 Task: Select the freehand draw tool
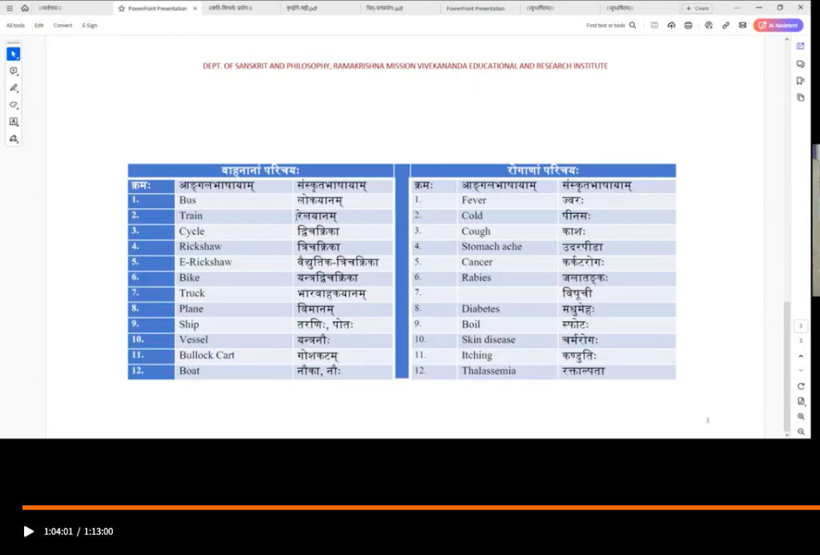point(14,105)
